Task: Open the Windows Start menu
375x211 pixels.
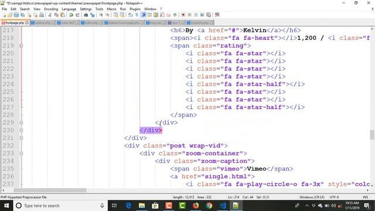Action: click(6, 206)
